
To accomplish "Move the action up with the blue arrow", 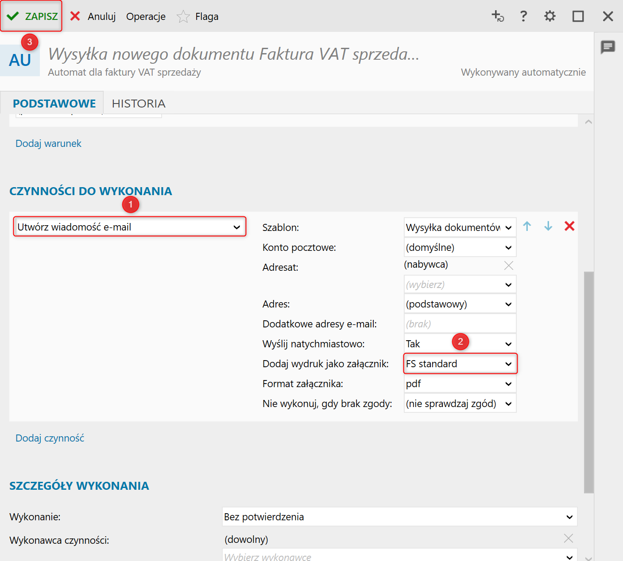I will pyautogui.click(x=527, y=227).
